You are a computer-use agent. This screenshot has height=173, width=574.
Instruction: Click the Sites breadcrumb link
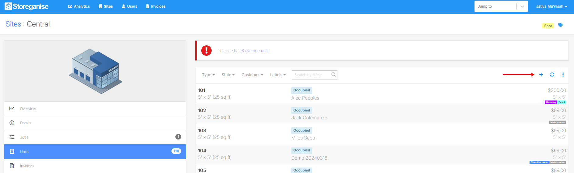coord(13,24)
